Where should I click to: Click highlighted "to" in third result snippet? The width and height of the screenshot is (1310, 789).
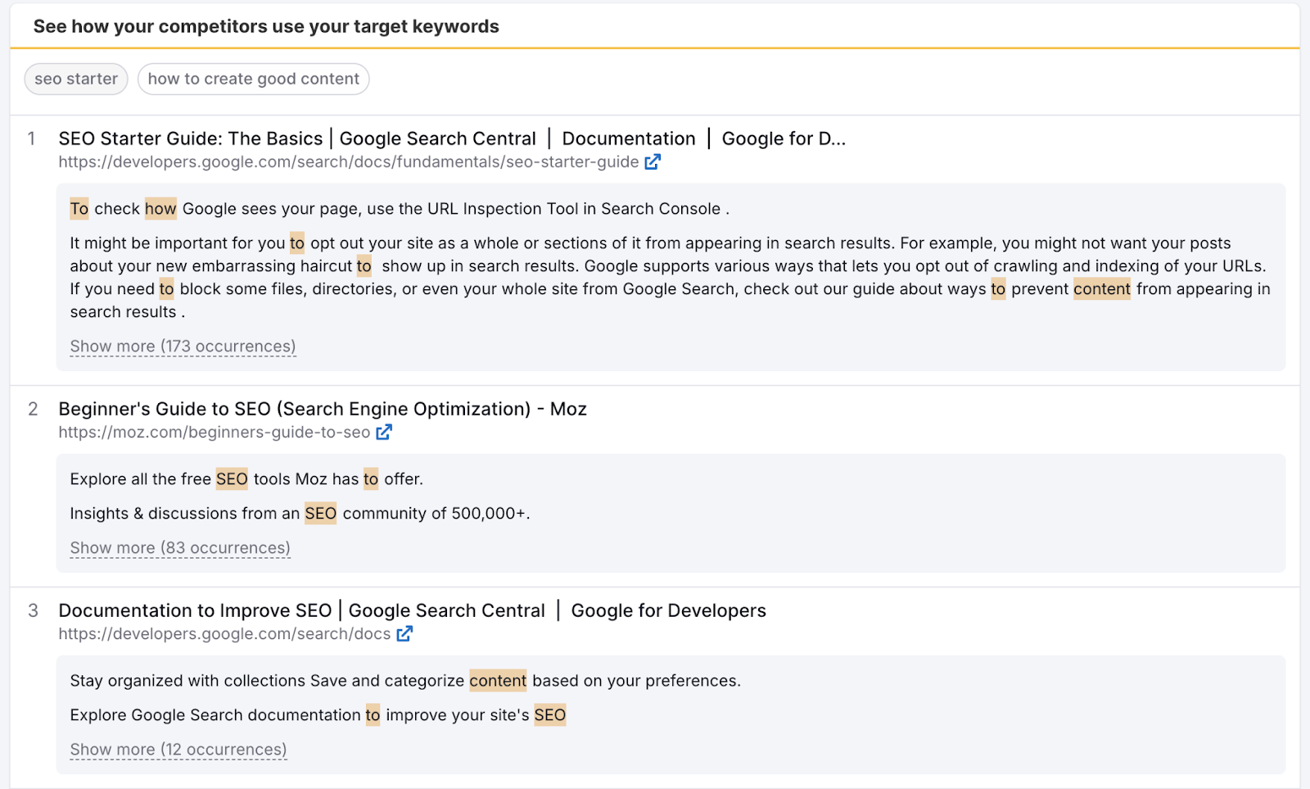(372, 714)
